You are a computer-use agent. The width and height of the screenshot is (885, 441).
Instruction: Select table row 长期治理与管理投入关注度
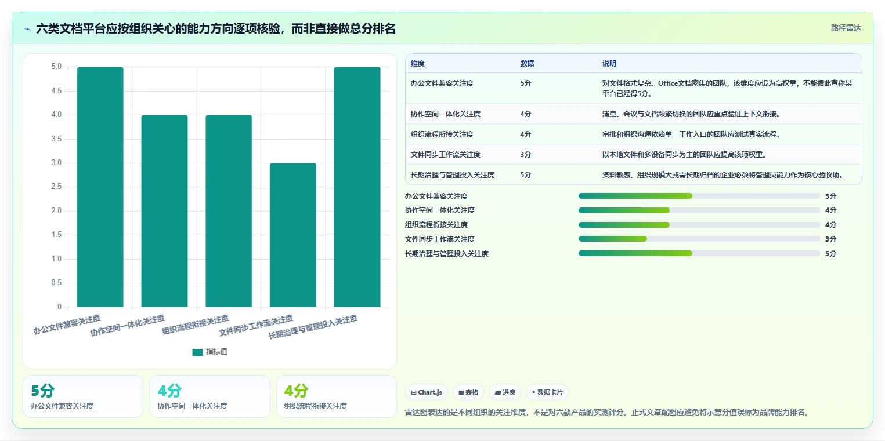coord(633,175)
